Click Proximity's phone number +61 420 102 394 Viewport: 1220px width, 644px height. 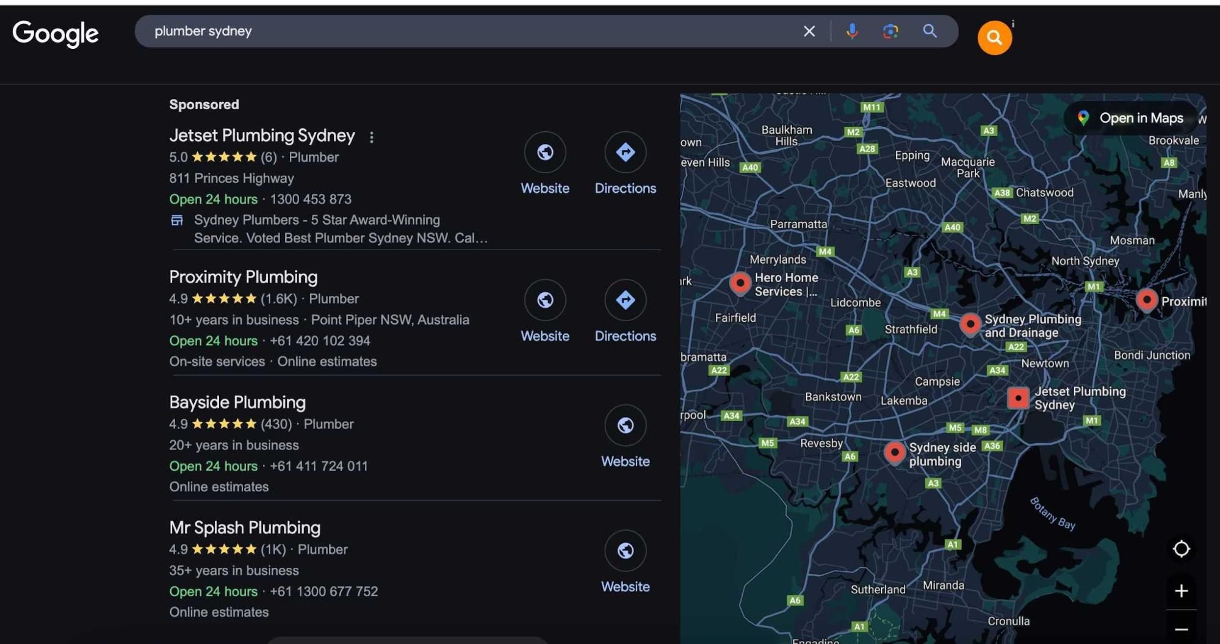(x=320, y=341)
